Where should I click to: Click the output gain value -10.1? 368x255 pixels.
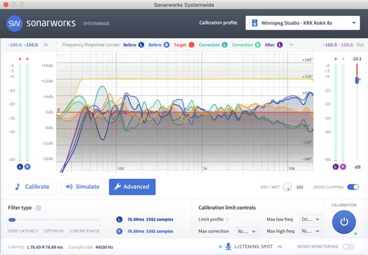[x=356, y=59]
